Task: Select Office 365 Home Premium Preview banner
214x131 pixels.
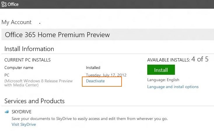Action: [x=108, y=34]
